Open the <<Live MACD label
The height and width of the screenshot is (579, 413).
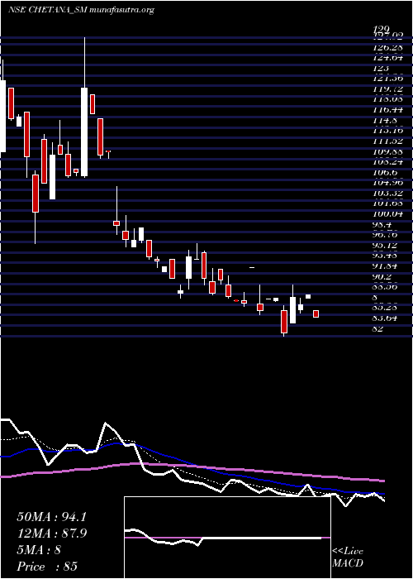click(348, 557)
